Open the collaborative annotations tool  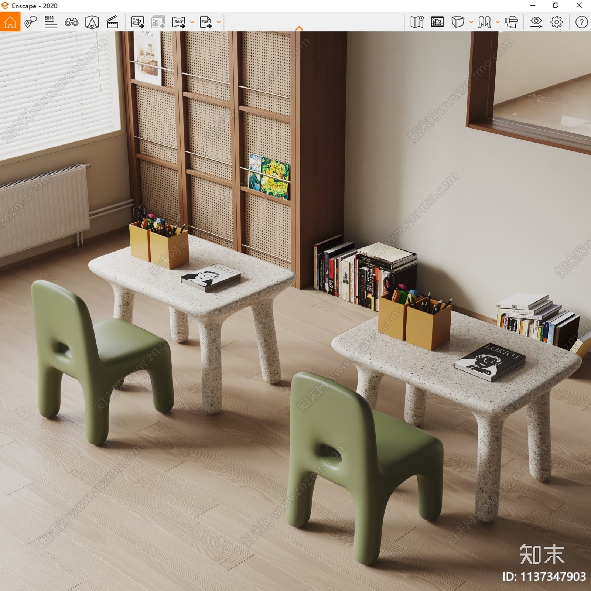(31, 22)
